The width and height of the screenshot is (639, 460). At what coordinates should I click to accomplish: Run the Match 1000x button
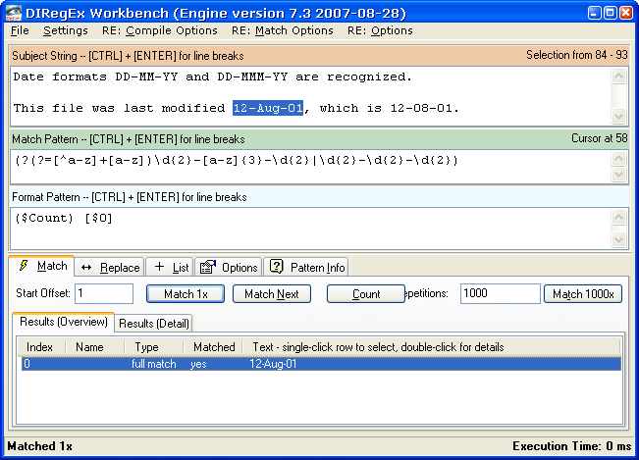tap(583, 293)
